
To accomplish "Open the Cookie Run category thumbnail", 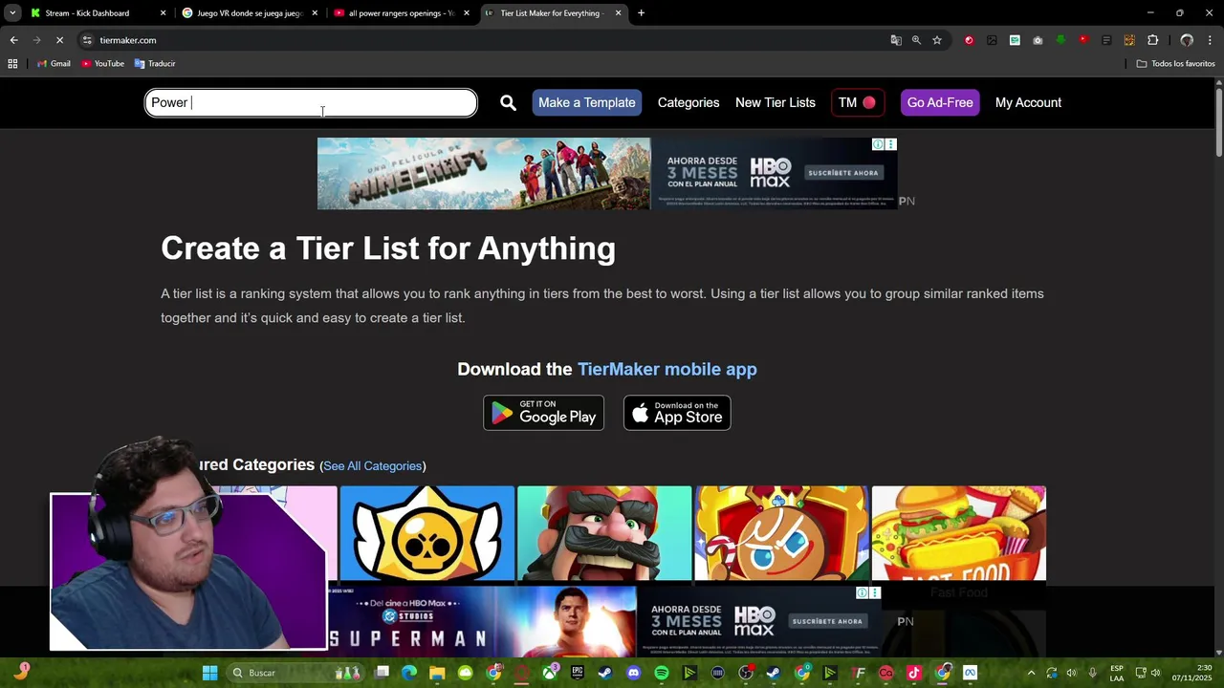I will [781, 533].
